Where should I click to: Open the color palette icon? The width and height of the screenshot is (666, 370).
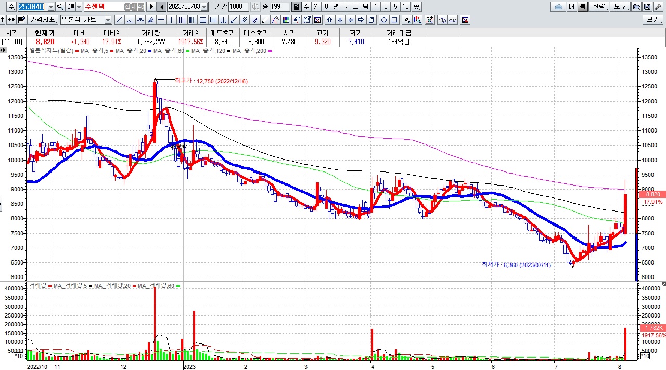286,20
